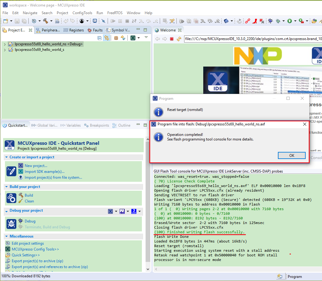Click the blue bug Debug icon in toolbar

pos(270,21)
